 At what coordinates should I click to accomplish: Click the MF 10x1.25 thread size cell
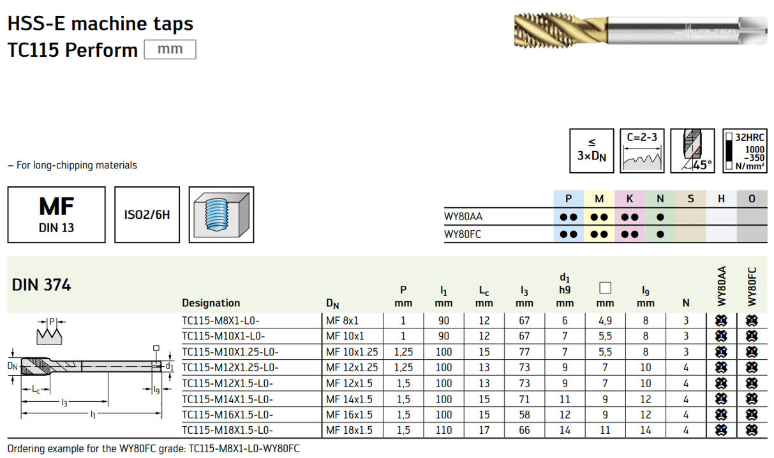click(352, 352)
